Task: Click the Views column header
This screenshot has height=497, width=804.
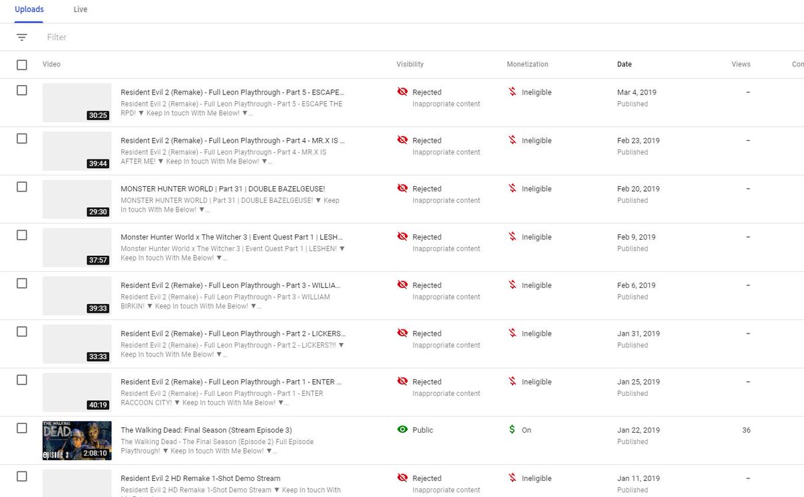Action: click(741, 64)
